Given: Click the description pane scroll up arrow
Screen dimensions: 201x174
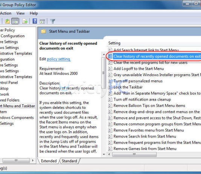Looking at the screenshot, I should pos(104,55).
